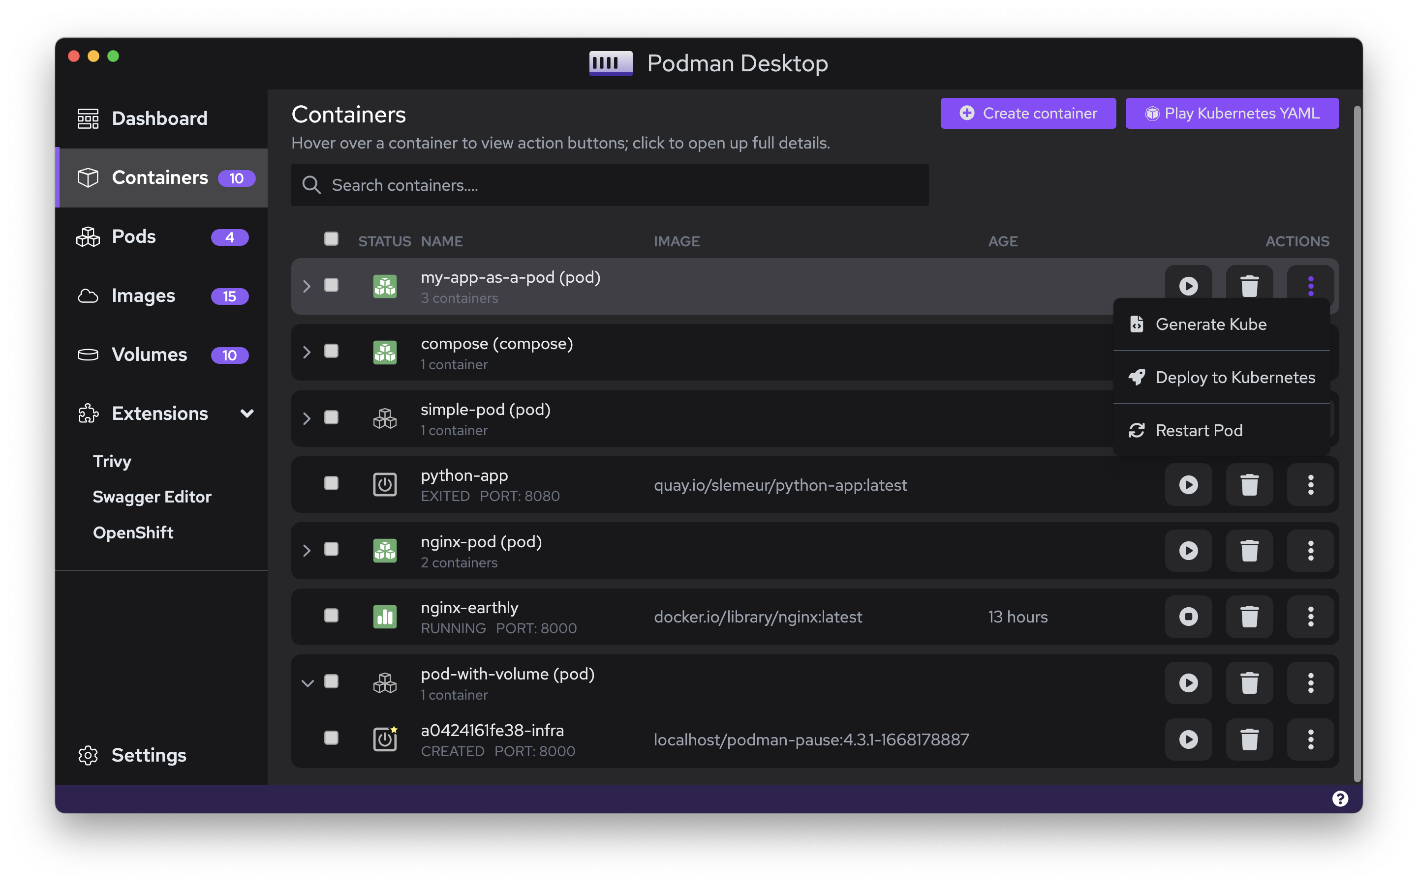The image size is (1418, 886).
Task: Collapse the pod-with-volume pod group
Action: pos(308,682)
